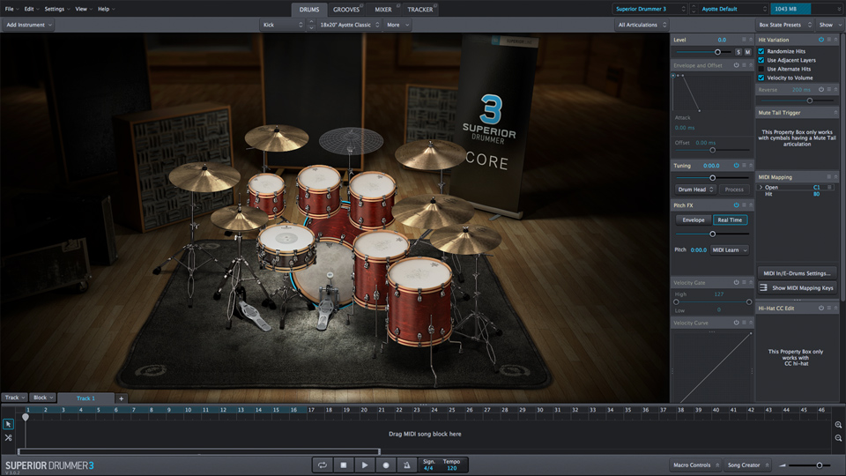Collapse the Velocity Curve property box
846x476 pixels.
[x=750, y=323]
